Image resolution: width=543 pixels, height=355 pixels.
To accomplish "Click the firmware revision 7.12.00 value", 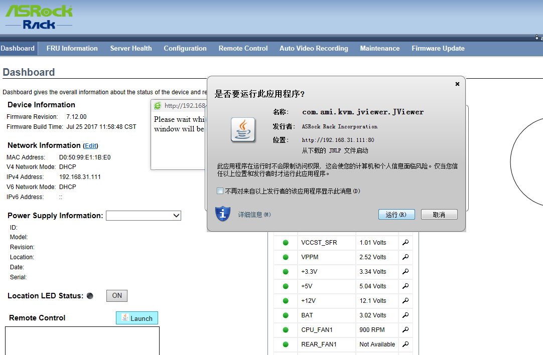I will click(77, 117).
